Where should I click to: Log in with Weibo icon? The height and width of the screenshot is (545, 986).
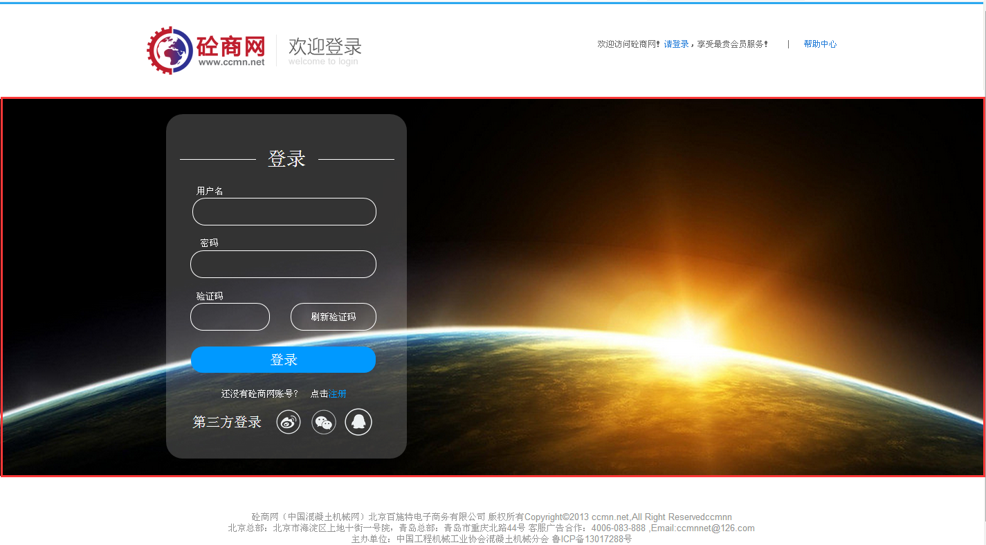tap(289, 422)
